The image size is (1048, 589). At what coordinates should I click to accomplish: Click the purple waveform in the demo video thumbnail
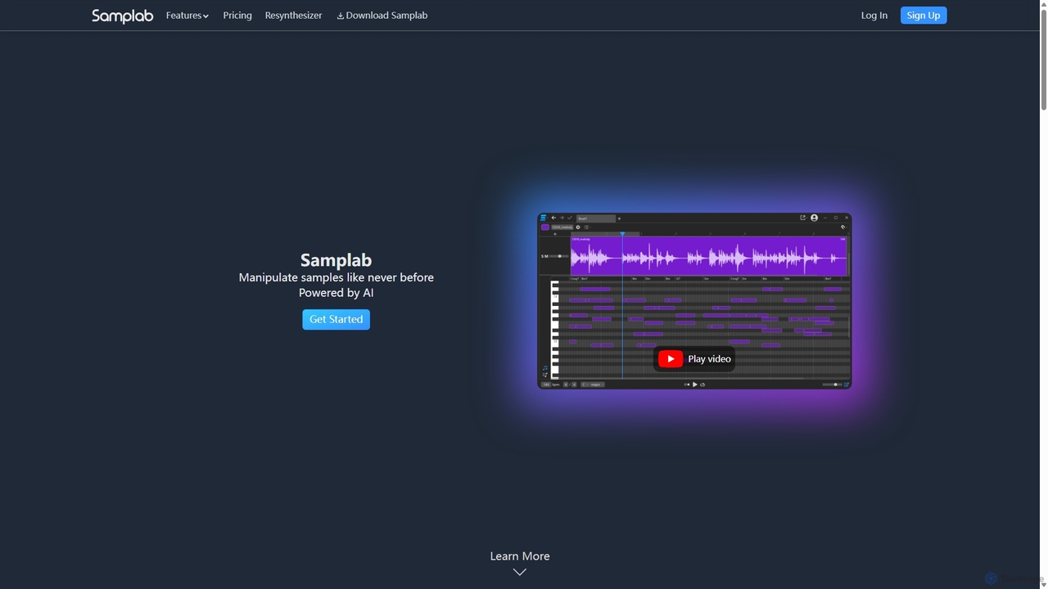(x=708, y=256)
